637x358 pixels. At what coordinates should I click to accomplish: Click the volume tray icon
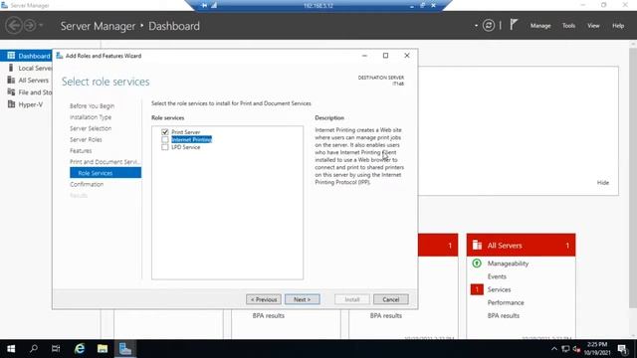point(576,349)
